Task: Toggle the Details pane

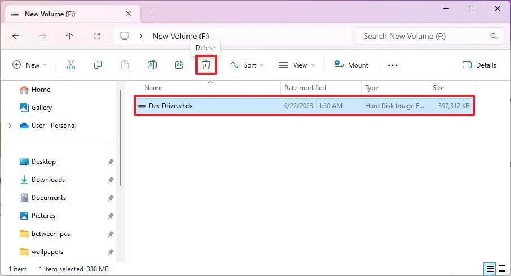Action: pos(479,65)
